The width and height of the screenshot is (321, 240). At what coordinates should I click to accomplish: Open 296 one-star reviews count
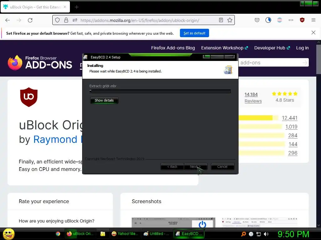[x=293, y=153]
